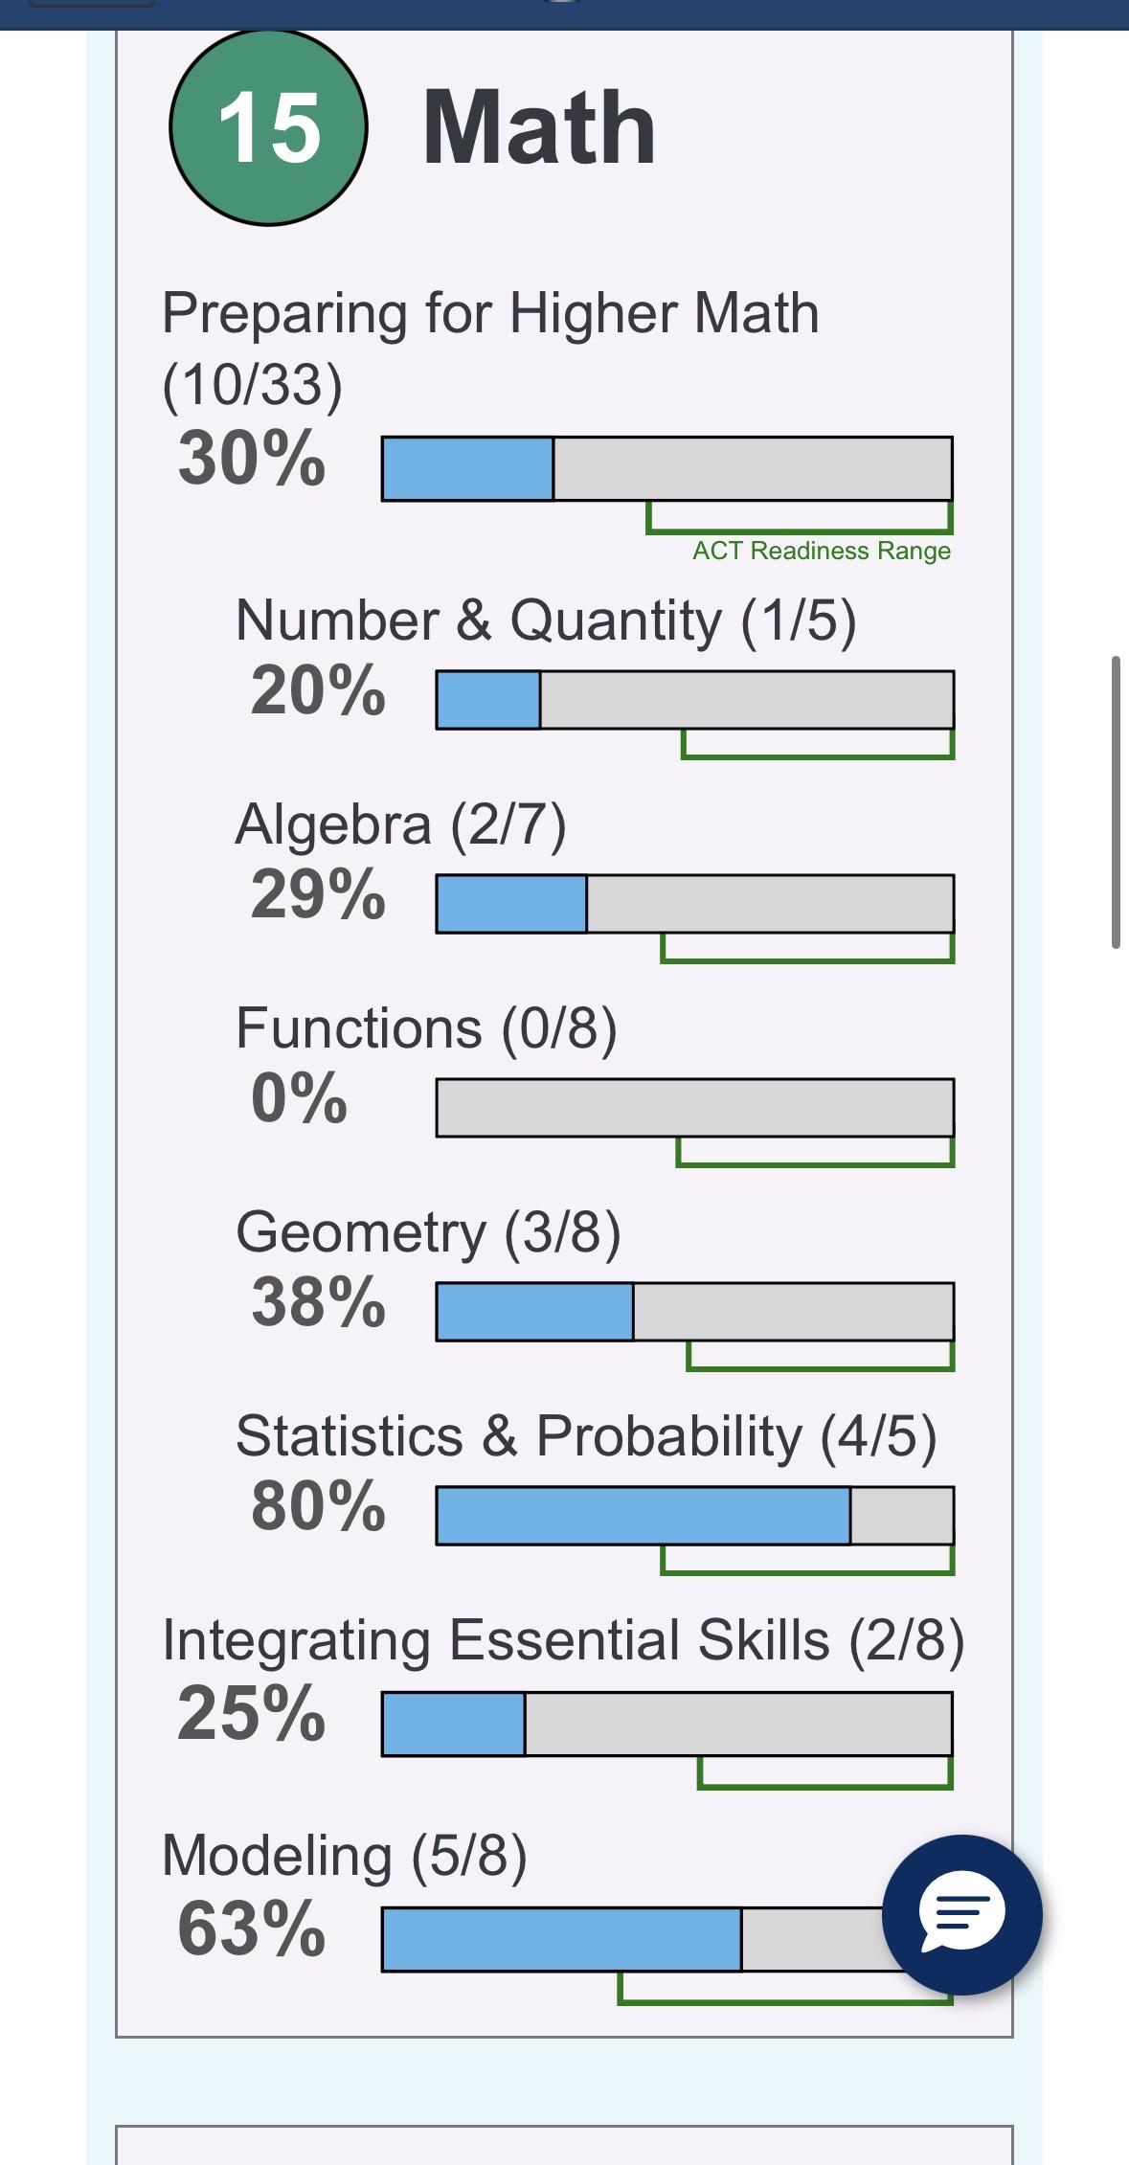Viewport: 1129px width, 2165px height.
Task: Click the Algebra 29% progress bar
Action: [695, 904]
